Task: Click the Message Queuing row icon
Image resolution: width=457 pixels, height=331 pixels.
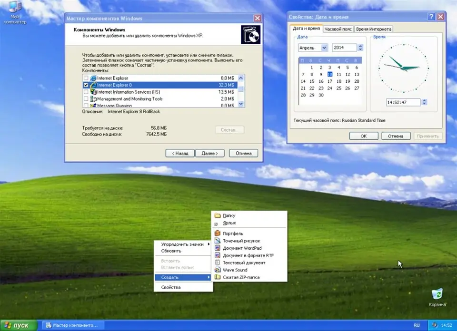Action: click(93, 105)
